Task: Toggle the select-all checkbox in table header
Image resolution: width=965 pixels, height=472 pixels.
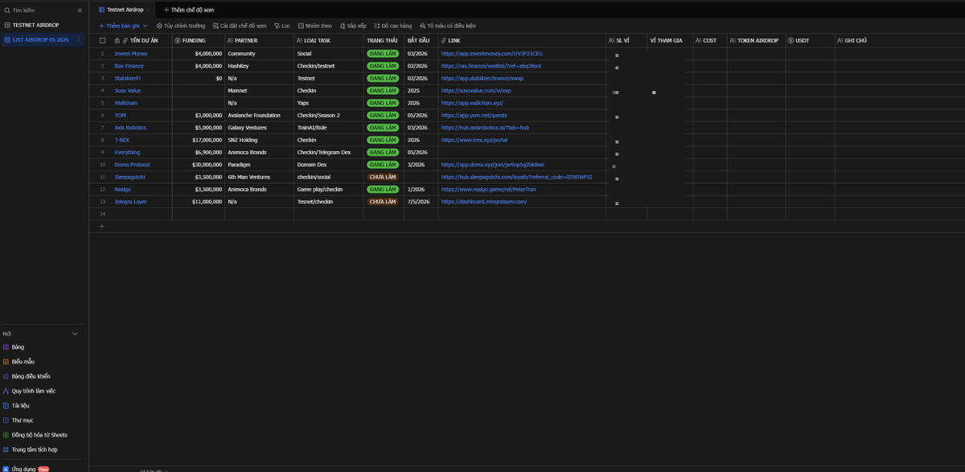Action: (102, 40)
